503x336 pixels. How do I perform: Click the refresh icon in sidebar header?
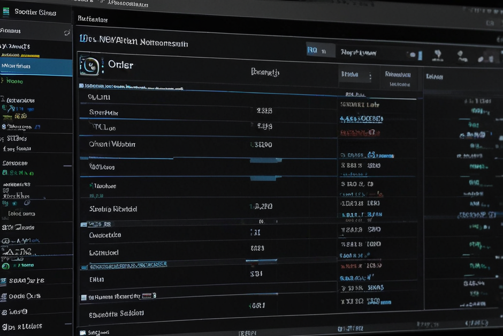pos(67,33)
